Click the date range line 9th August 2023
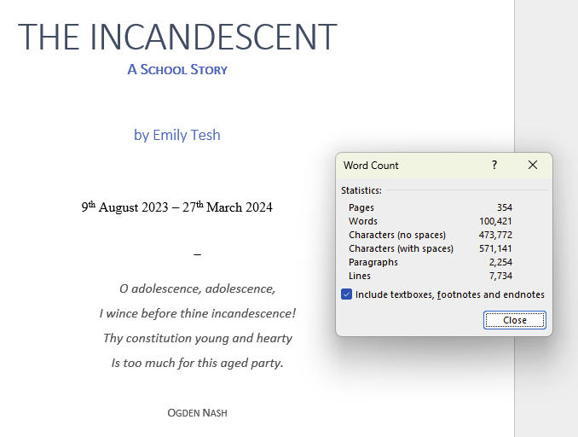578x437 pixels. [x=177, y=207]
